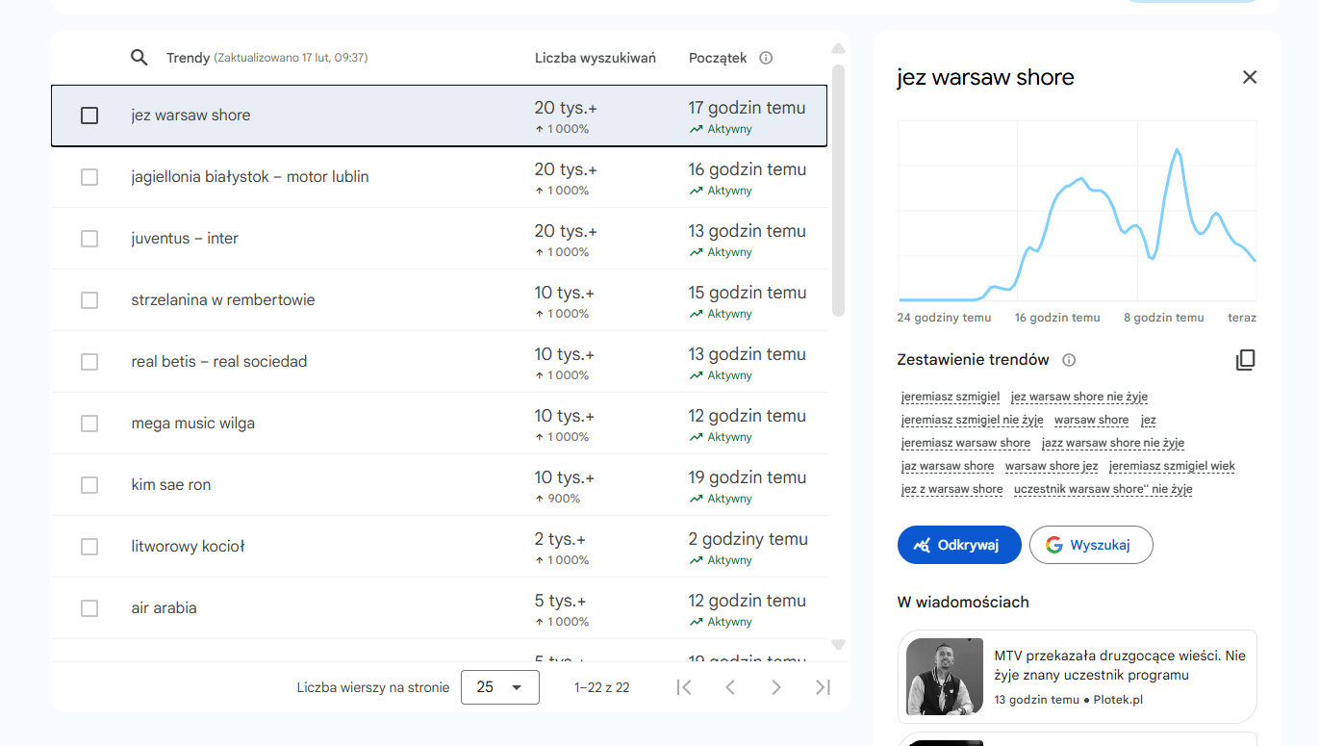This screenshot has height=746, width=1319.
Task: Open jeremiasz szmigiel wiek query chip
Action: (1172, 466)
